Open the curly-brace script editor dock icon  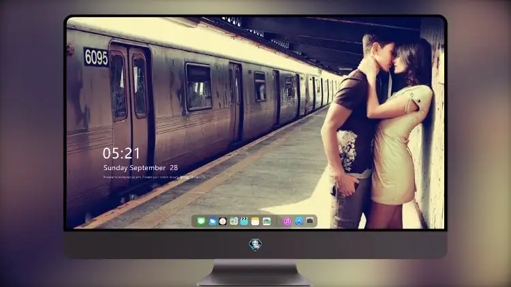pyautogui.click(x=233, y=222)
